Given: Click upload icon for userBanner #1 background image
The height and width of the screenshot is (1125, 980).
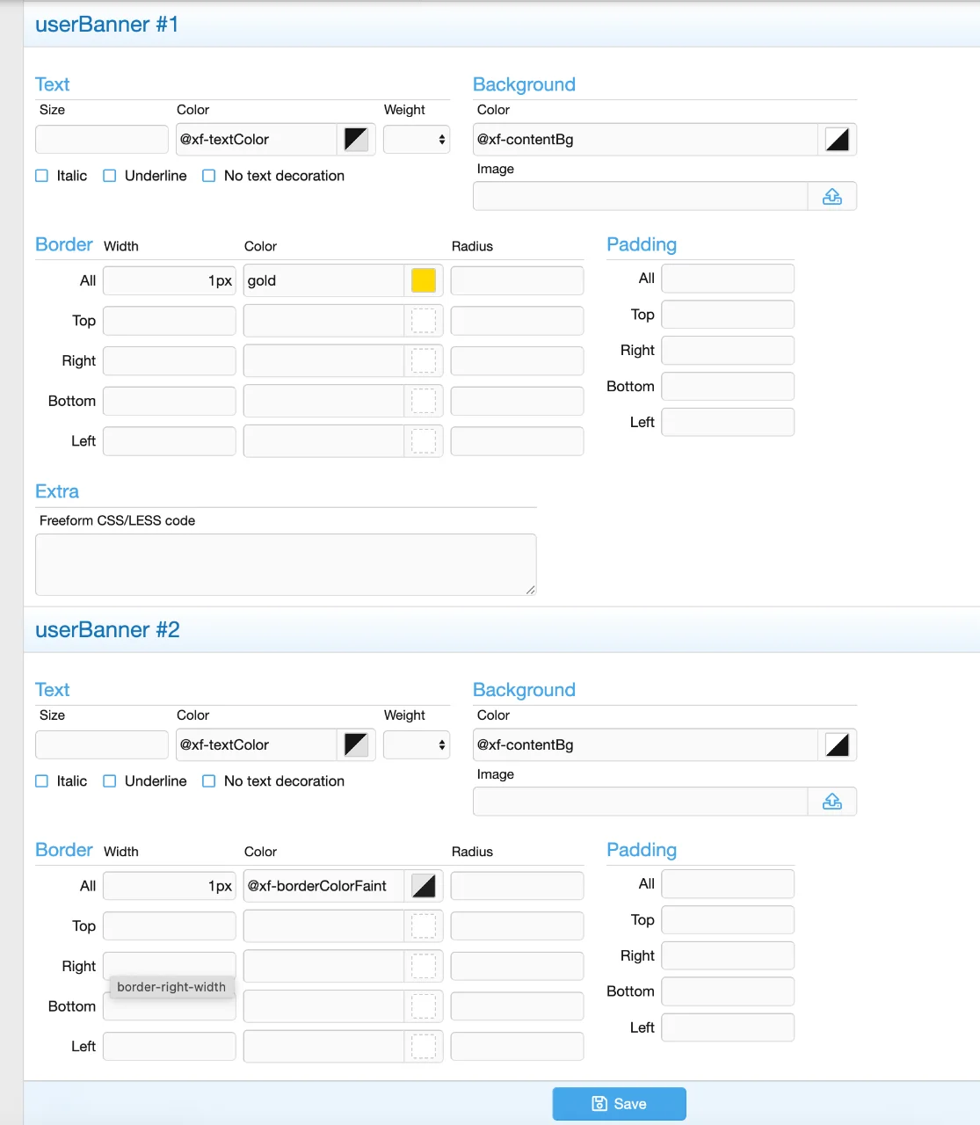Looking at the screenshot, I should coord(831,197).
